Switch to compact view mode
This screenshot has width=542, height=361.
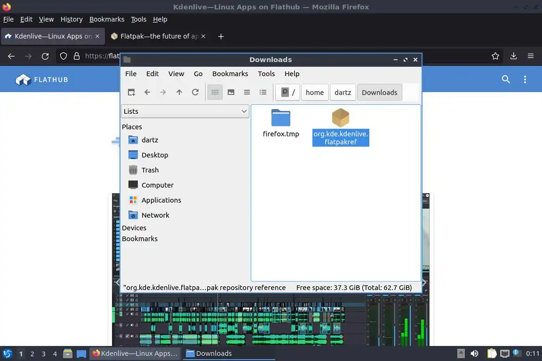click(247, 92)
